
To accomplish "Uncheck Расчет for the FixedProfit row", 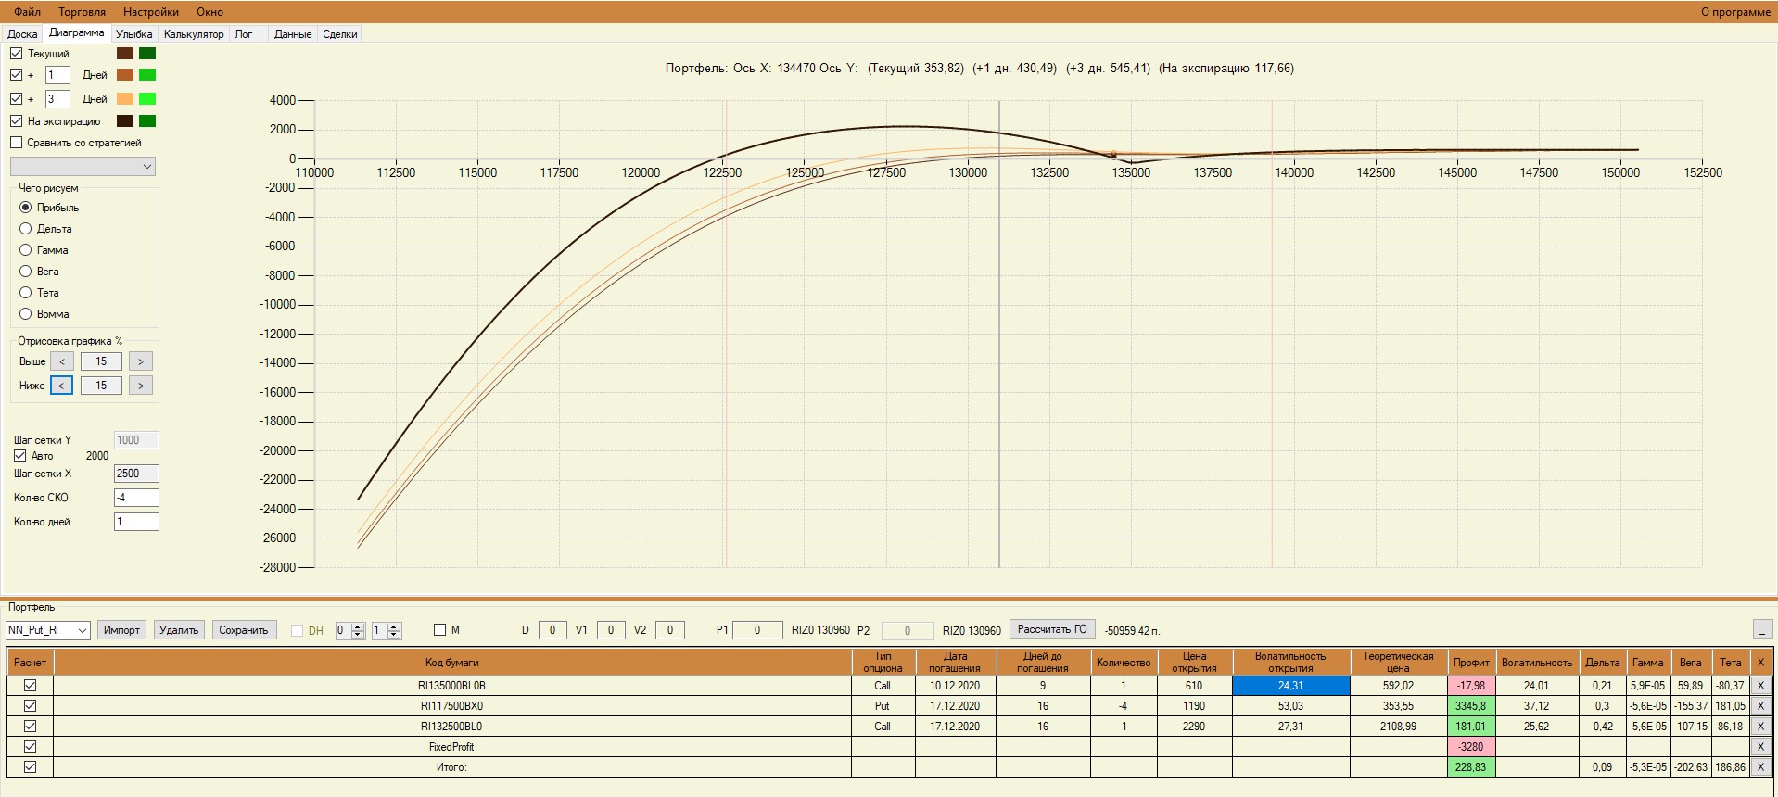I will (30, 747).
